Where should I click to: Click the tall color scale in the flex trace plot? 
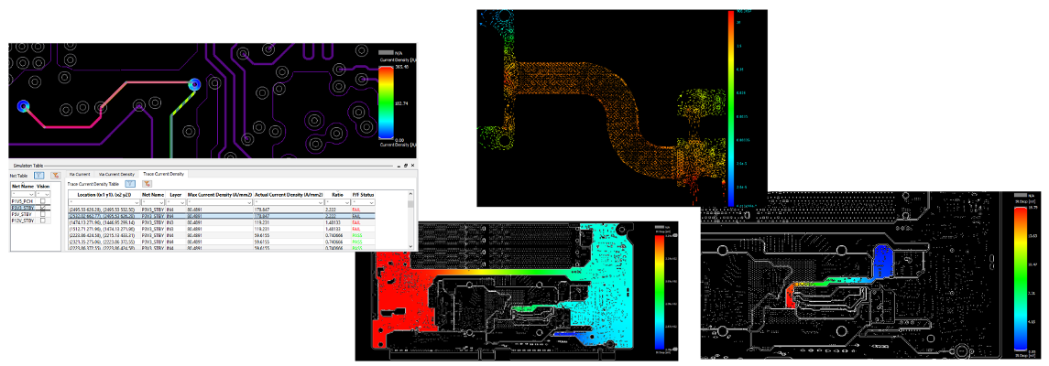tap(730, 107)
